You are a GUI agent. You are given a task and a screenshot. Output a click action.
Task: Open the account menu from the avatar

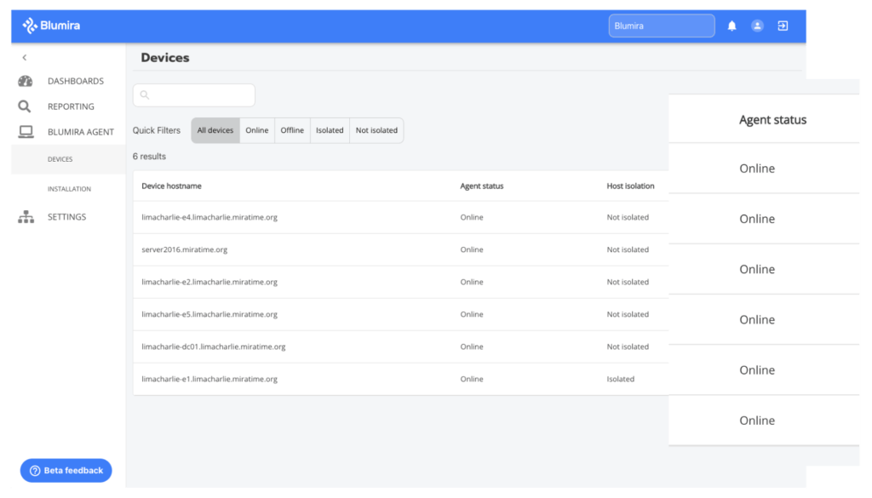tap(757, 26)
